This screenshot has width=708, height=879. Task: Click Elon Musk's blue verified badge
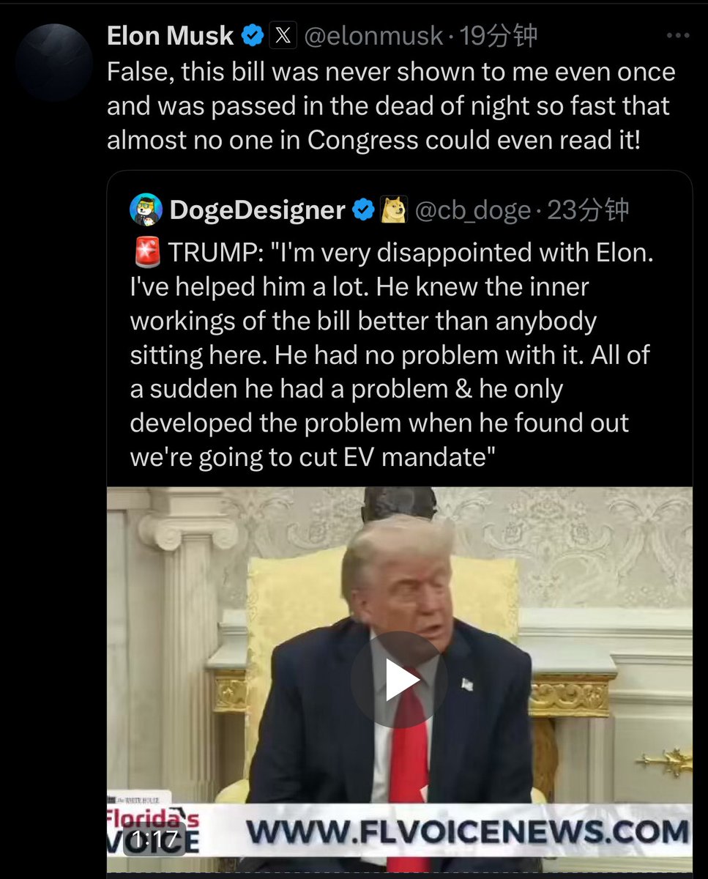click(x=253, y=35)
